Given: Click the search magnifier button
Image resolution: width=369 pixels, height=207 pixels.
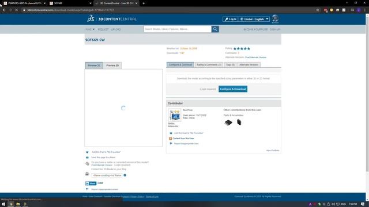Looking at the screenshot, I should point(215,29).
